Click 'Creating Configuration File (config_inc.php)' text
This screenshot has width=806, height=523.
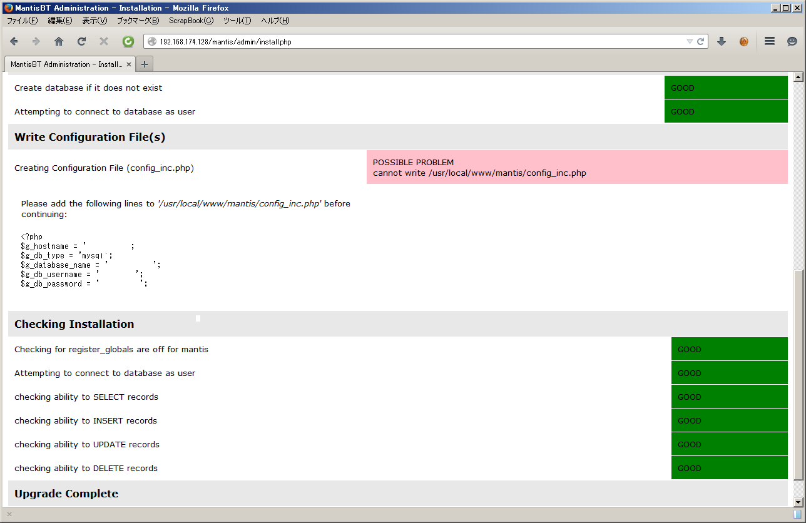tap(104, 168)
